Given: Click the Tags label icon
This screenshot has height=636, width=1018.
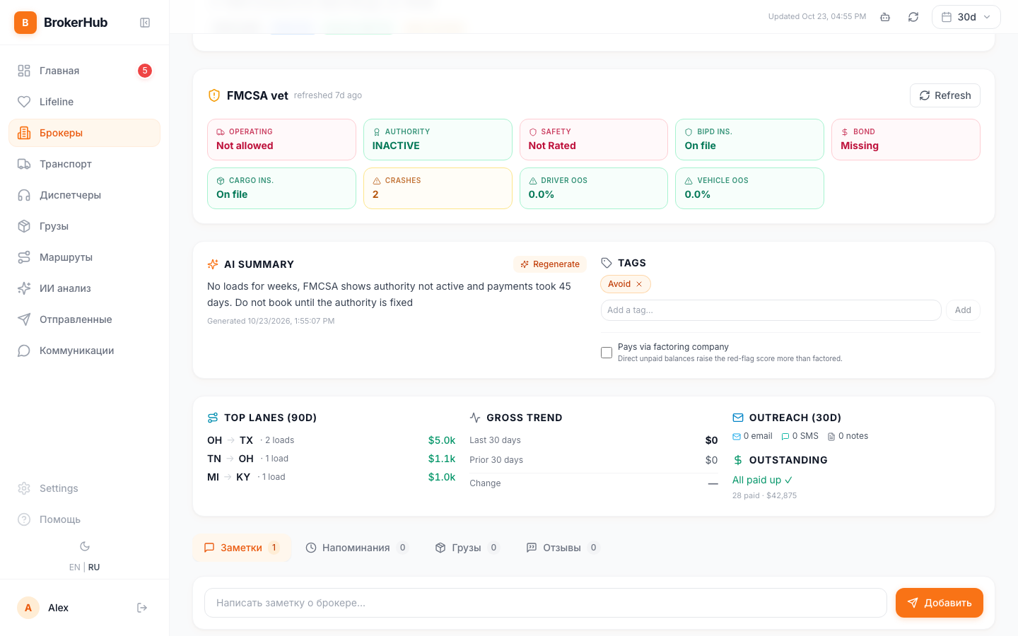Looking at the screenshot, I should [x=607, y=263].
